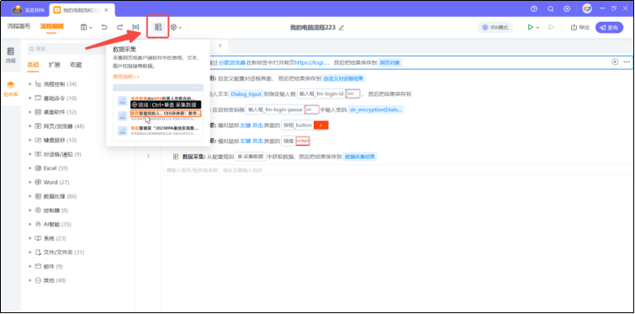Open the more options (...) on step 1
Image resolution: width=635 pixels, height=314 pixels.
(627, 62)
